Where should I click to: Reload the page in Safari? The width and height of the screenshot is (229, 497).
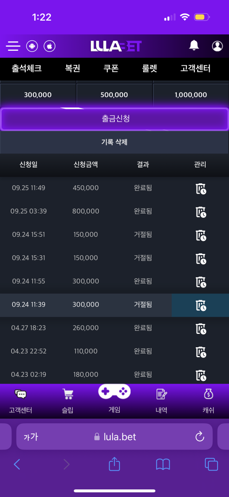(200, 437)
